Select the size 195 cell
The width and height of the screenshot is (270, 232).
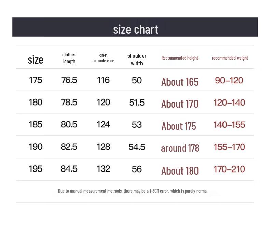pos(36,169)
